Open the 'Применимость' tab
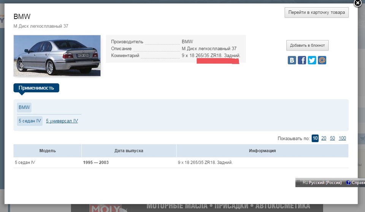The width and height of the screenshot is (365, 212). tap(36, 88)
